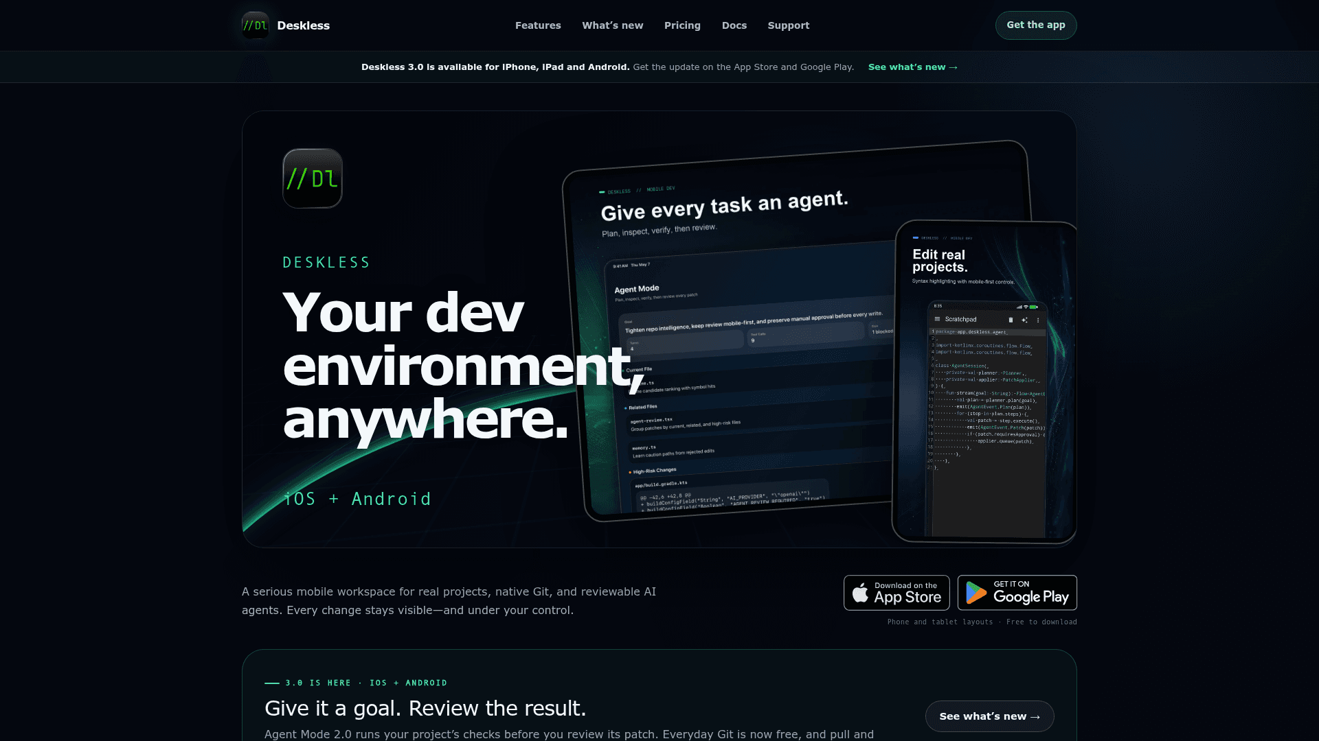Click the 'Give it a goal. Review the result.' heading
Image resolution: width=1319 pixels, height=741 pixels.
pyautogui.click(x=425, y=708)
